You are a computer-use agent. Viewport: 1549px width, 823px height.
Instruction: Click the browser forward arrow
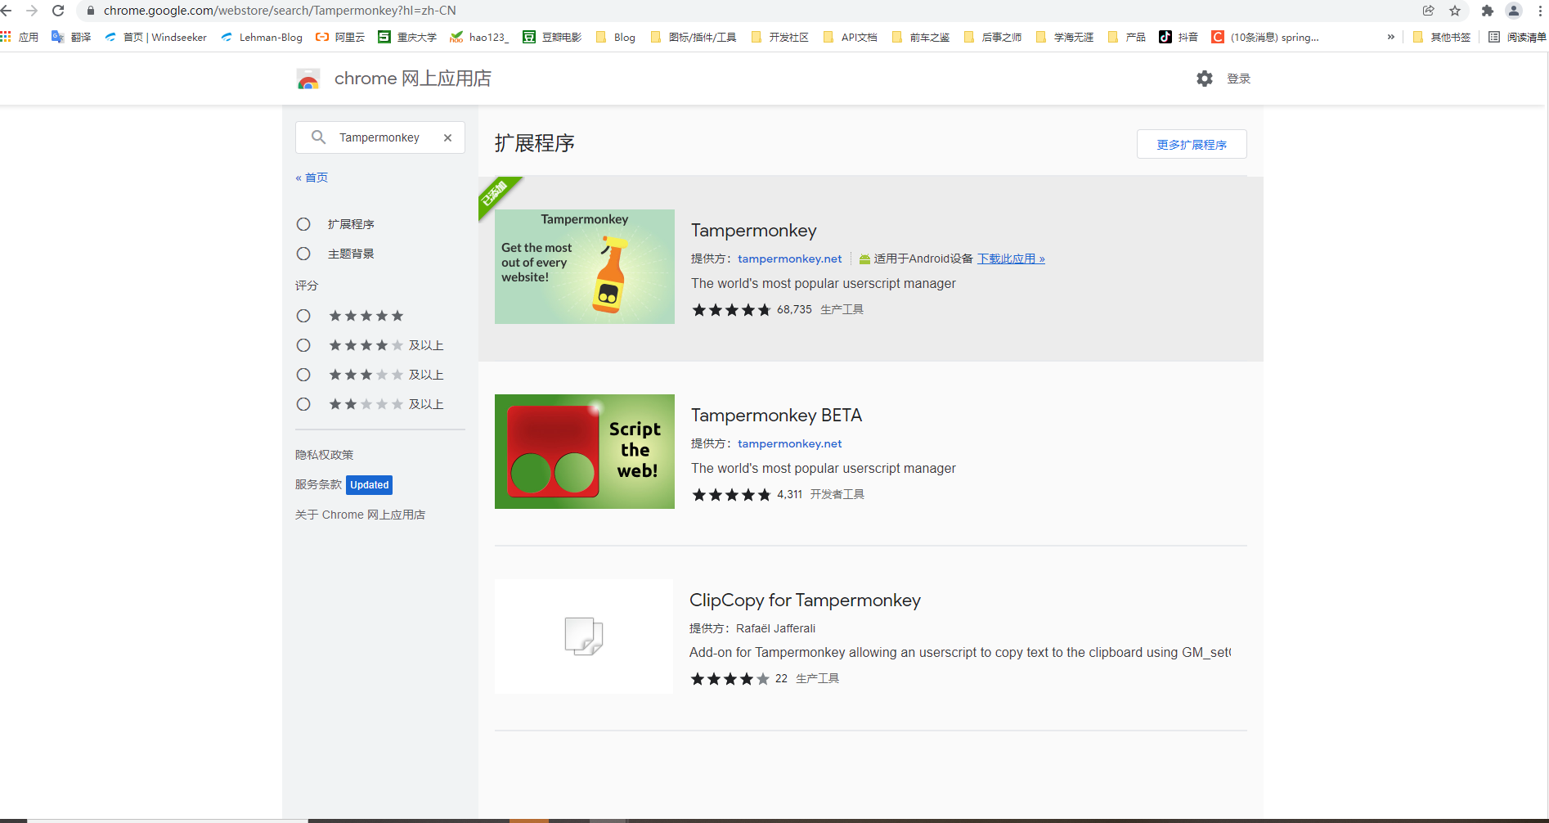32,11
